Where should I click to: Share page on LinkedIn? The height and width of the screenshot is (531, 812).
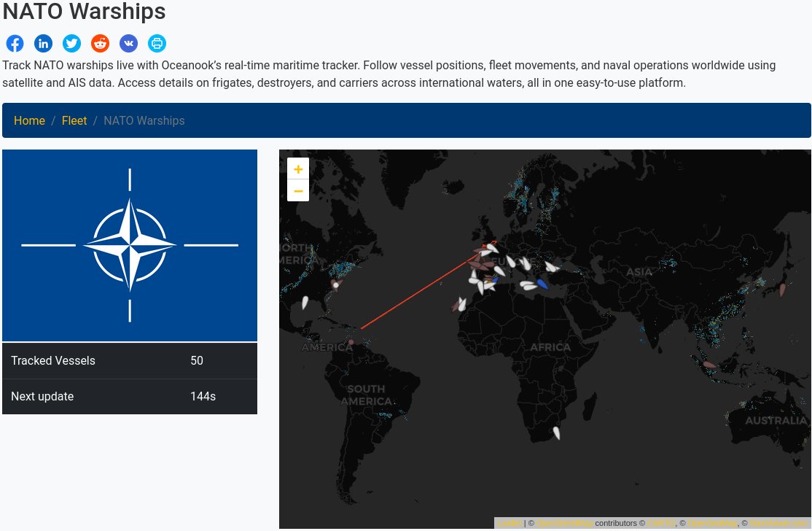click(44, 44)
